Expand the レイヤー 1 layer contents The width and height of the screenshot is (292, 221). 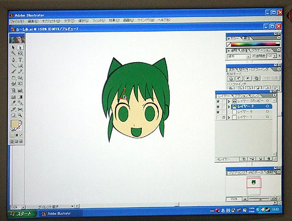[x=229, y=118]
